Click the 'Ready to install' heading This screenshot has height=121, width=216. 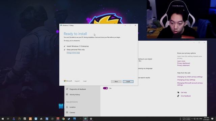[x=75, y=34]
